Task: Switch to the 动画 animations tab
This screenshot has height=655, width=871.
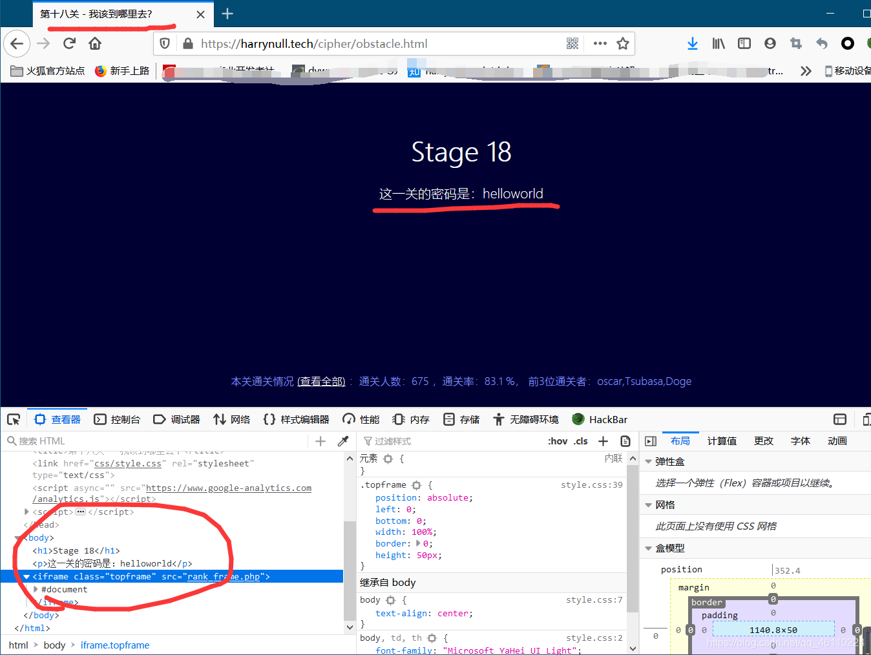Action: point(837,441)
